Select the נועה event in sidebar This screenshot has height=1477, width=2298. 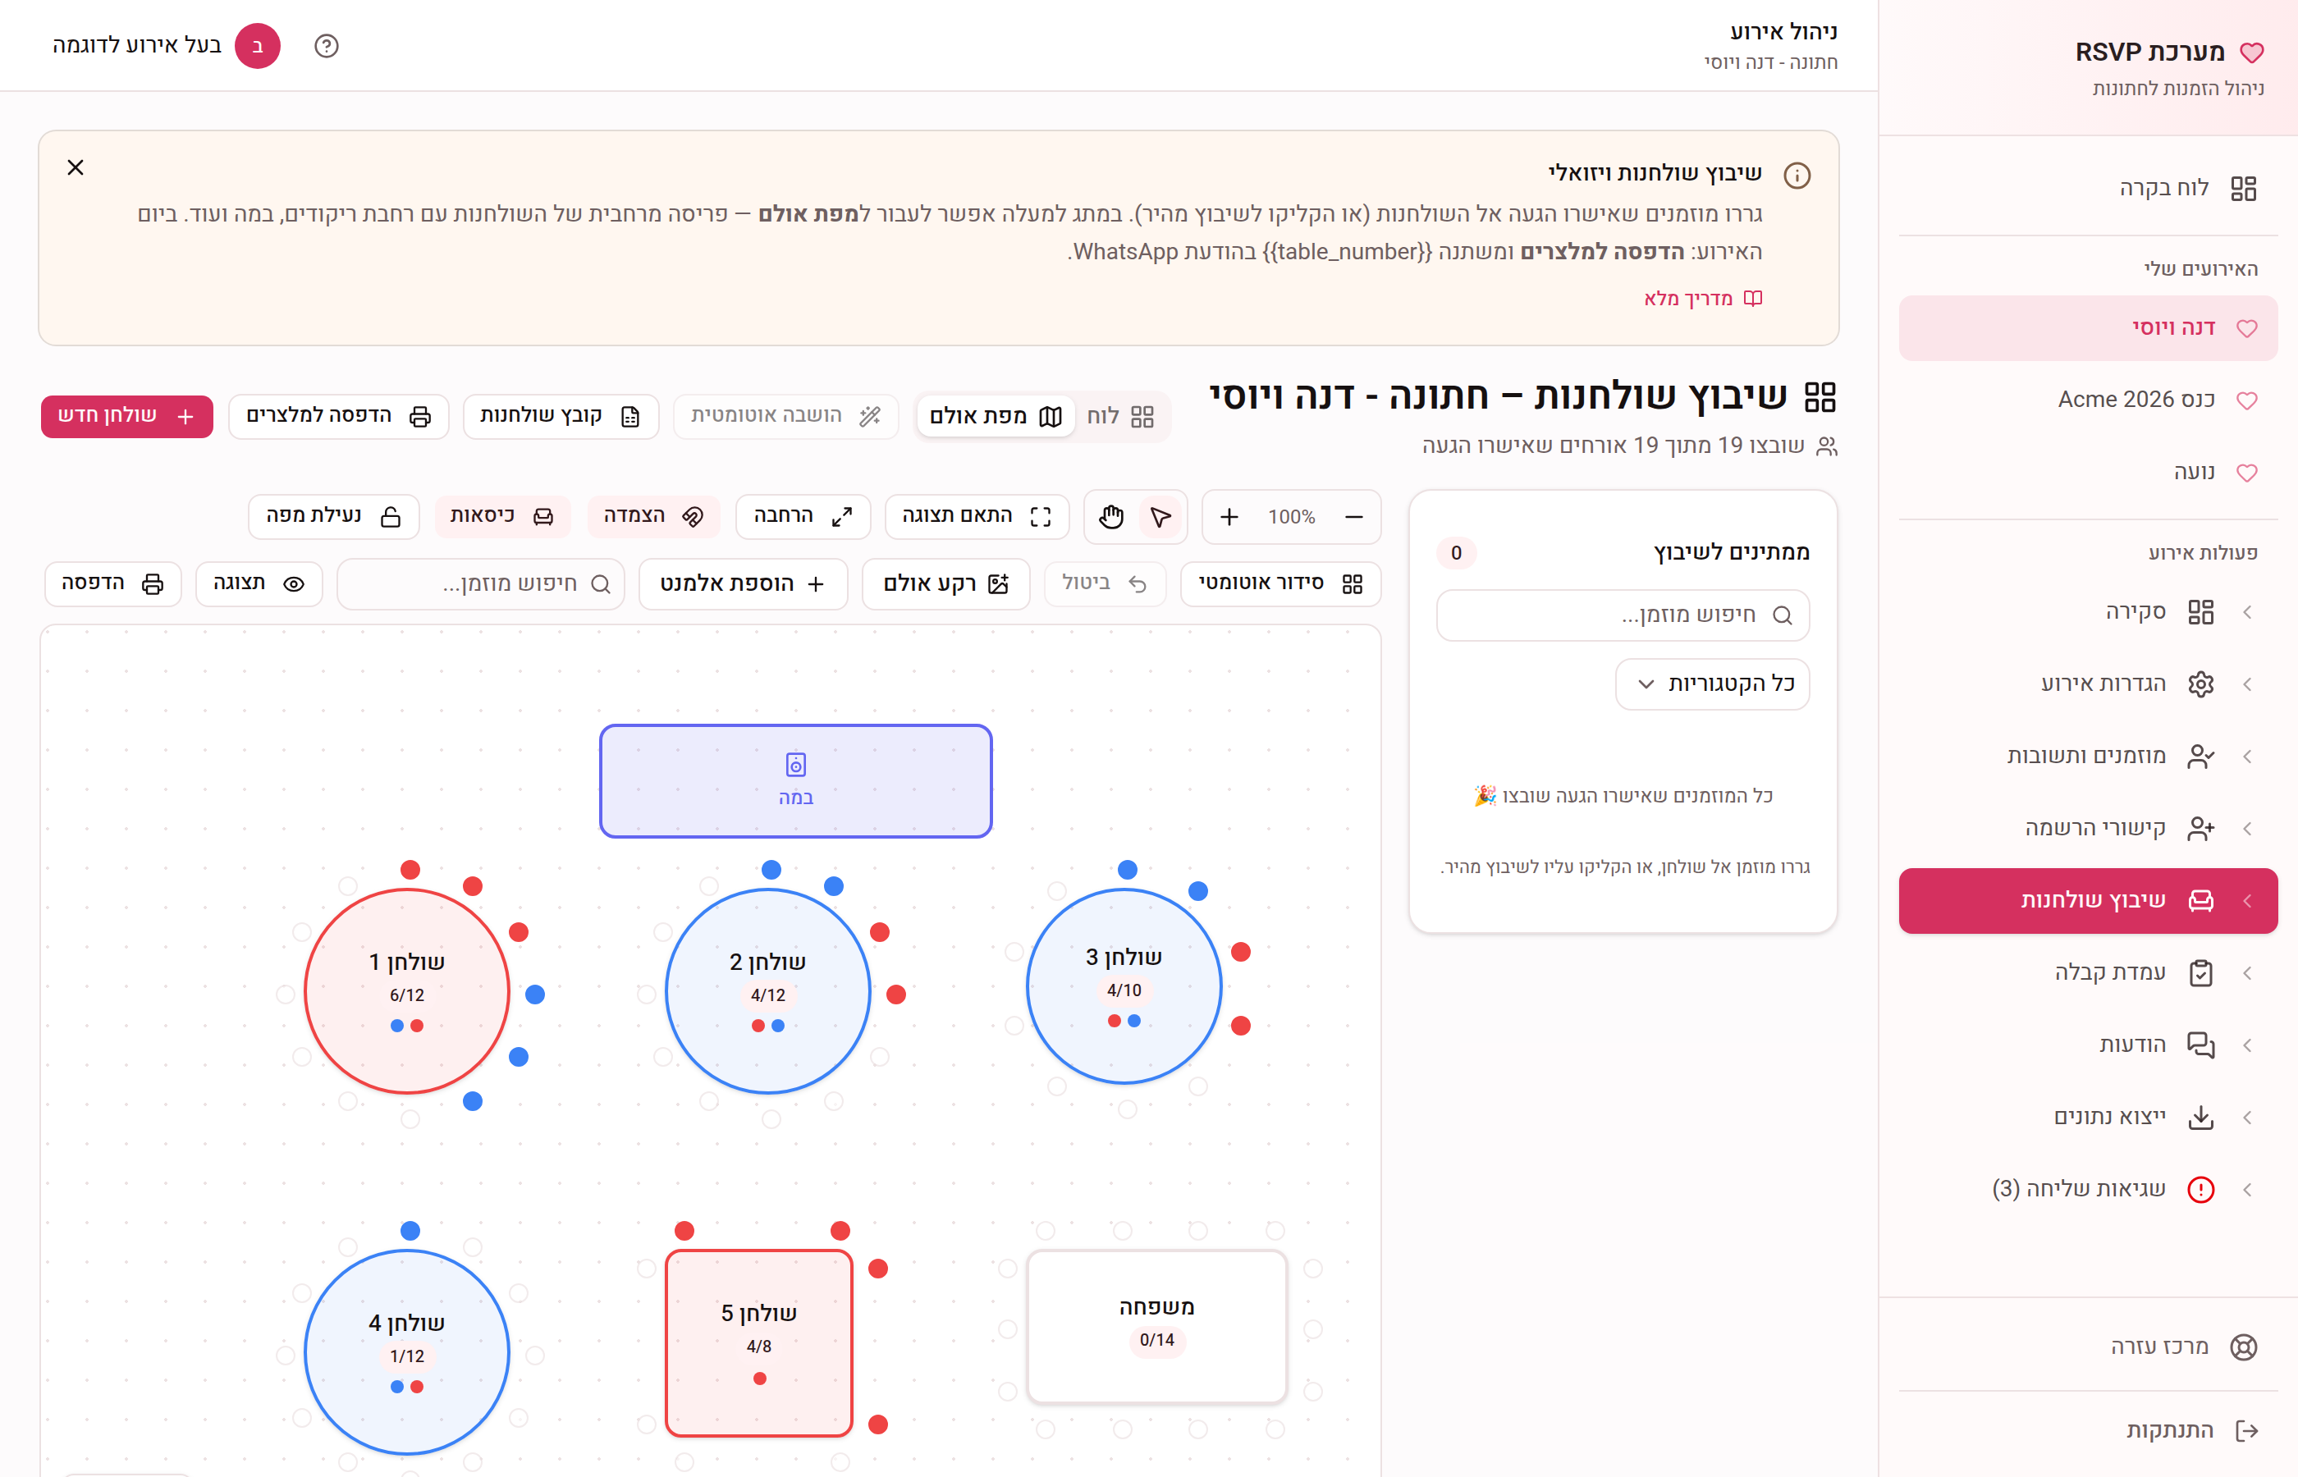coord(2088,472)
